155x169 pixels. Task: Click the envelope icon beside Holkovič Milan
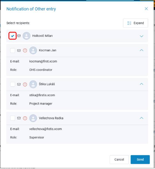click(x=19, y=36)
